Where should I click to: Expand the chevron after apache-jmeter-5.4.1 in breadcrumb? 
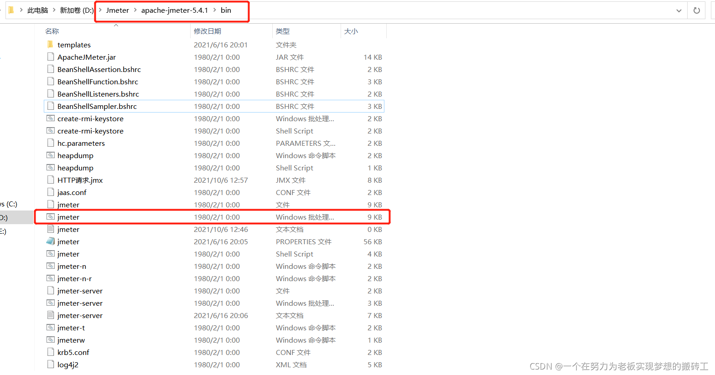215,10
